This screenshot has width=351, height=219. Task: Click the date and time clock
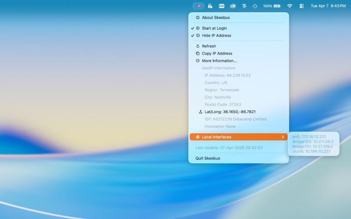[328, 6]
